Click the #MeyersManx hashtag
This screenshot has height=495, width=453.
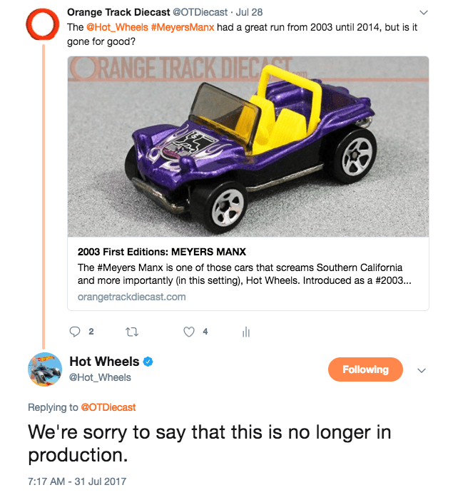click(183, 26)
